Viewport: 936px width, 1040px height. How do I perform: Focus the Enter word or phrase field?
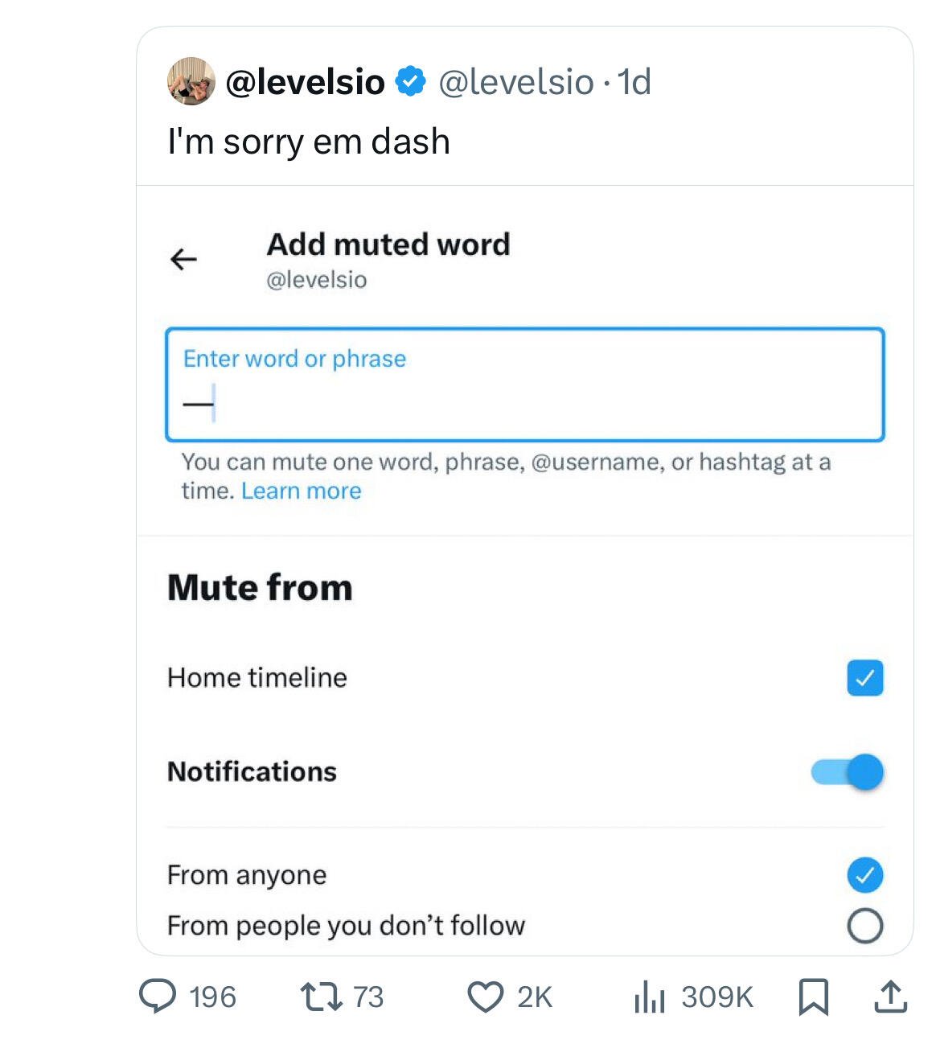coord(525,384)
